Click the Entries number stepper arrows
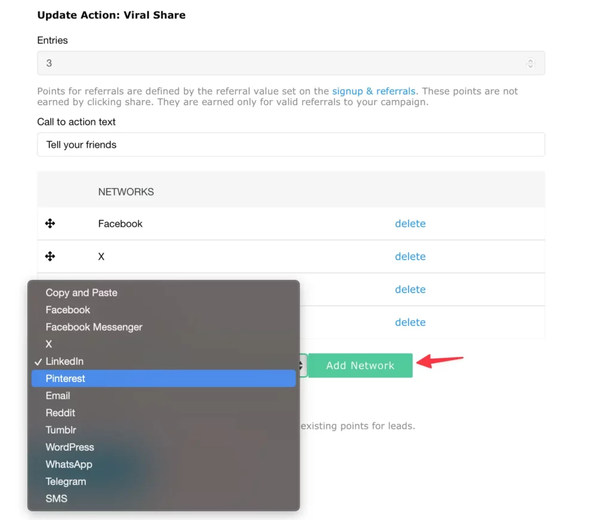611x520 pixels. (530, 63)
